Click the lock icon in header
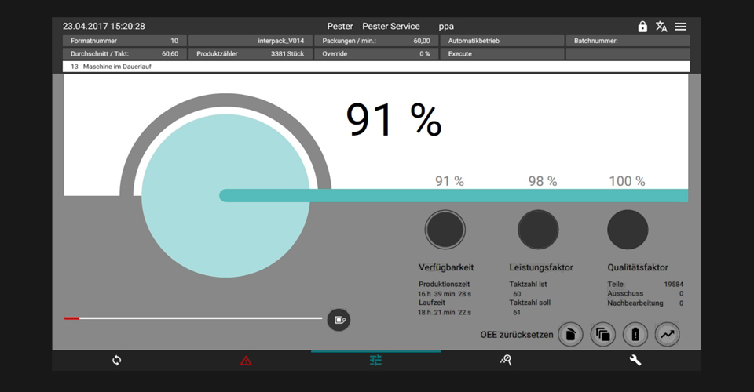This screenshot has height=392, width=754. click(x=642, y=27)
